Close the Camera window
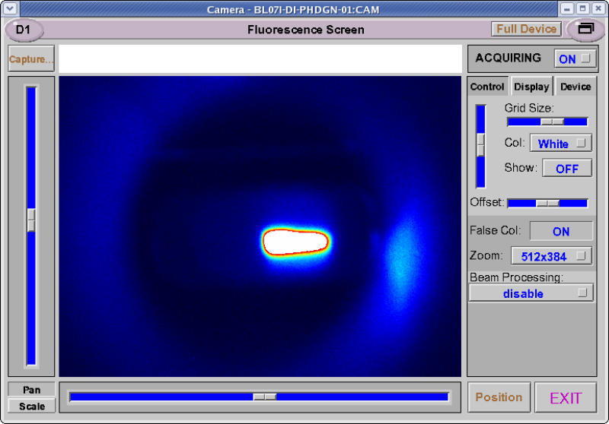The image size is (609, 424). click(x=598, y=8)
